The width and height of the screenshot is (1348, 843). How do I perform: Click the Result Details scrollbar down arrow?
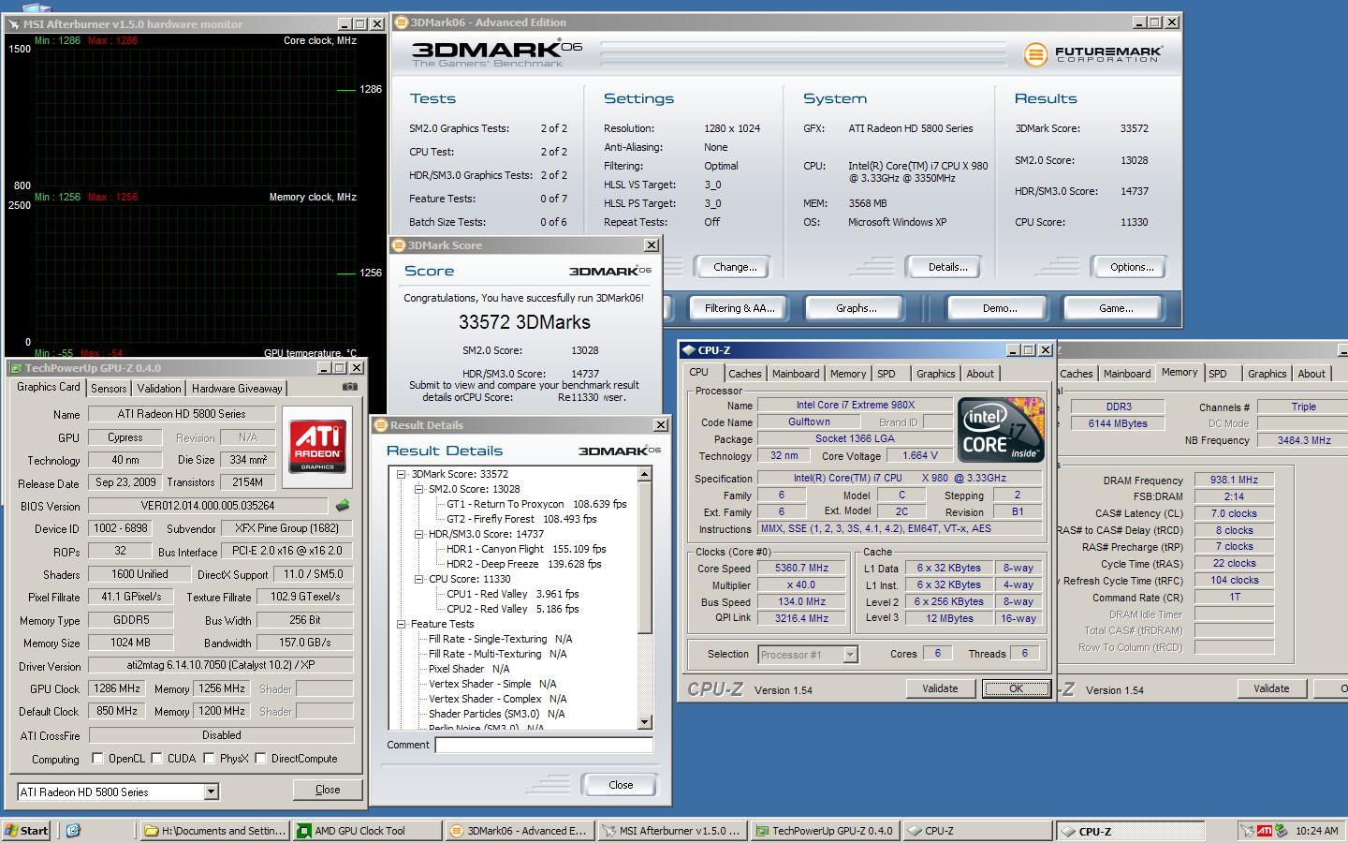(x=644, y=722)
